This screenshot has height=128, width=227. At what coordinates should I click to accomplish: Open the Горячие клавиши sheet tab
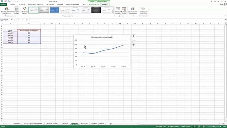98,124
